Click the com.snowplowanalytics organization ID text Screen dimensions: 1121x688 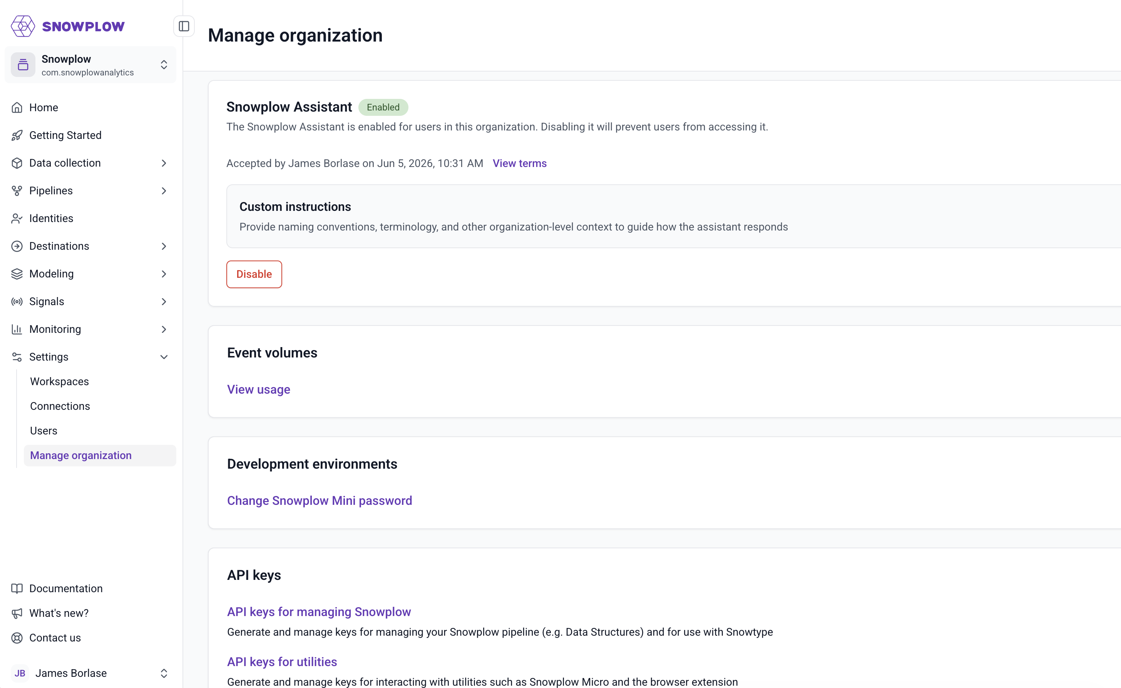point(87,73)
